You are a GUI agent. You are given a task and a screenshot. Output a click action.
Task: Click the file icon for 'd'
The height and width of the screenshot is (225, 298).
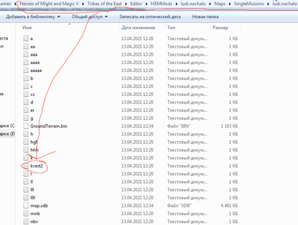pyautogui.click(x=26, y=102)
